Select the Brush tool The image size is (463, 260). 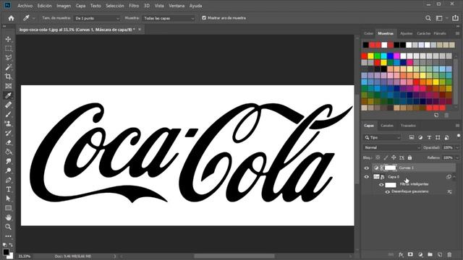click(x=8, y=114)
